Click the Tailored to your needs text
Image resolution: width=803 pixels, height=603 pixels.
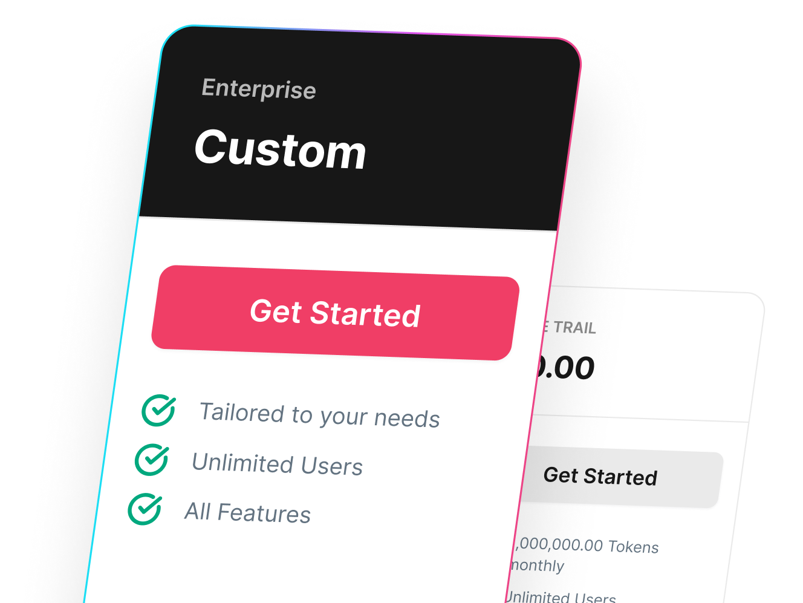point(319,416)
